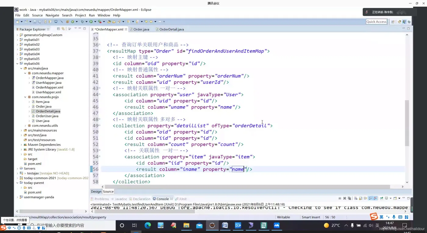Click the Open Type toolbar icon

(109, 22)
